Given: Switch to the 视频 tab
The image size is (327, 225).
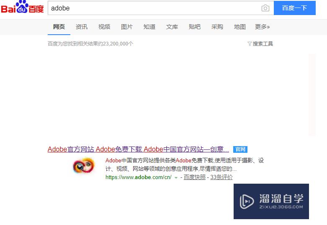Looking at the screenshot, I should tap(104, 27).
